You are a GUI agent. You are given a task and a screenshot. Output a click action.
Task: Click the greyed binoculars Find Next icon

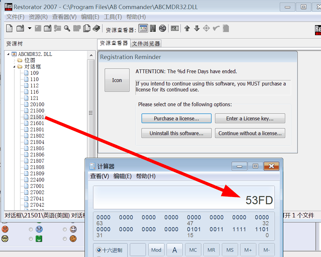[x=77, y=28]
